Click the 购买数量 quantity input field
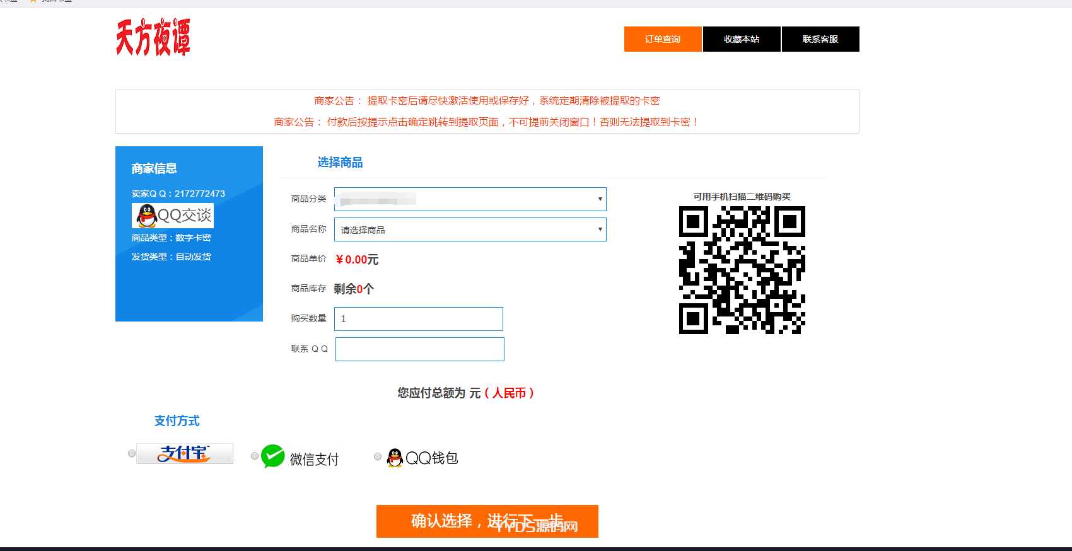Viewport: 1072px width, 551px height. click(x=419, y=319)
